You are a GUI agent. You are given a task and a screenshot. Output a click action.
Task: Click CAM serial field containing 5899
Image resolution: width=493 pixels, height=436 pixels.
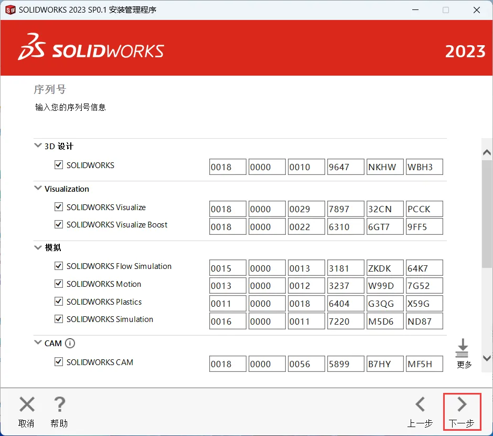coord(346,364)
